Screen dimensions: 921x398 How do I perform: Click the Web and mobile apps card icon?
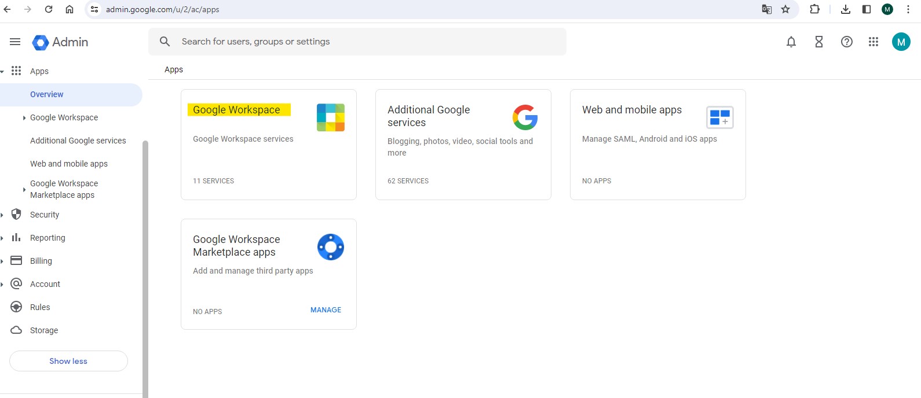click(720, 117)
